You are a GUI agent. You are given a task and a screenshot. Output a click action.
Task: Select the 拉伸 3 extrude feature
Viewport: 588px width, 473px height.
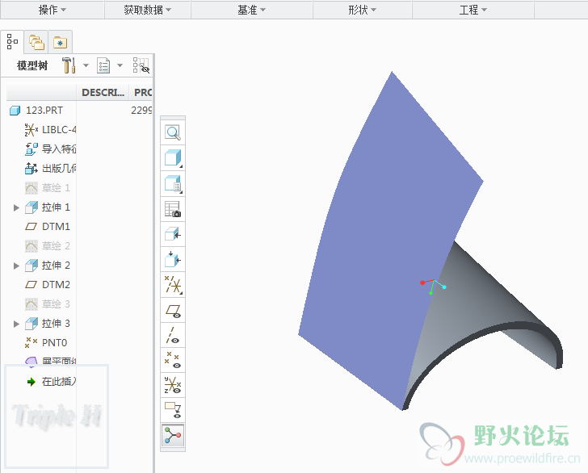pos(47,324)
